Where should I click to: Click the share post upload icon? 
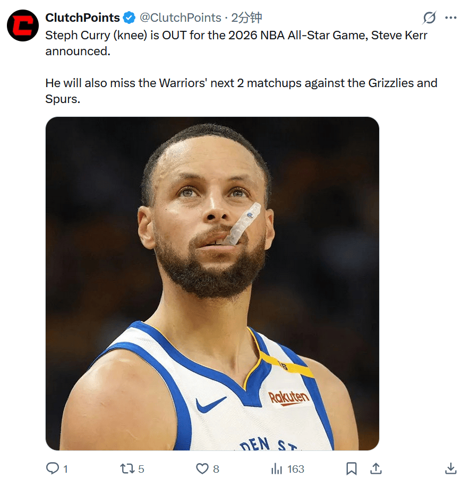(x=375, y=468)
